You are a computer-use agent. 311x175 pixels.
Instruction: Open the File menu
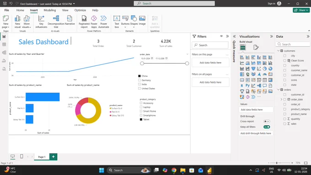coord(6,10)
